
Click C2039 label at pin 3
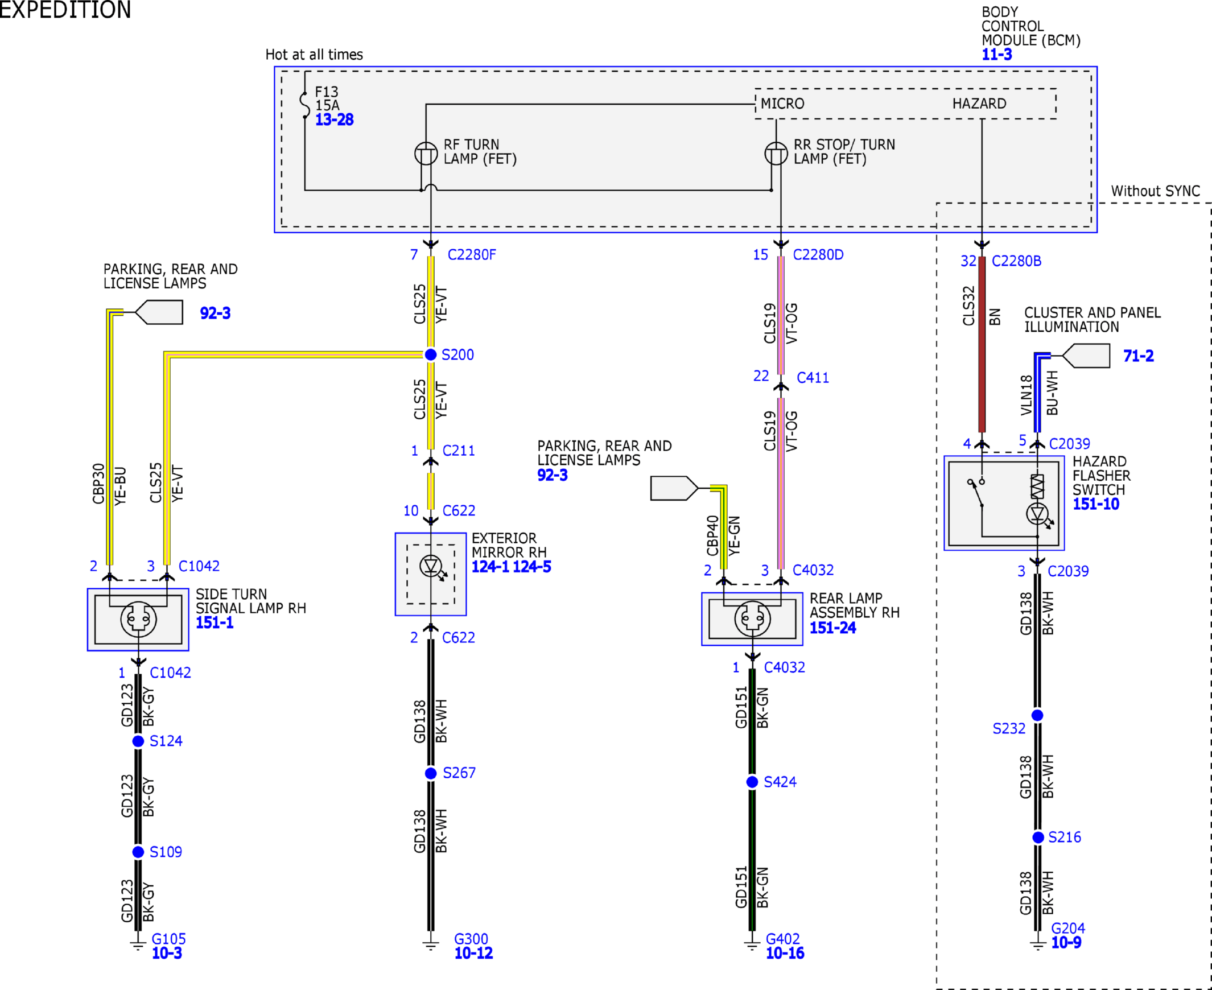coord(1068,571)
